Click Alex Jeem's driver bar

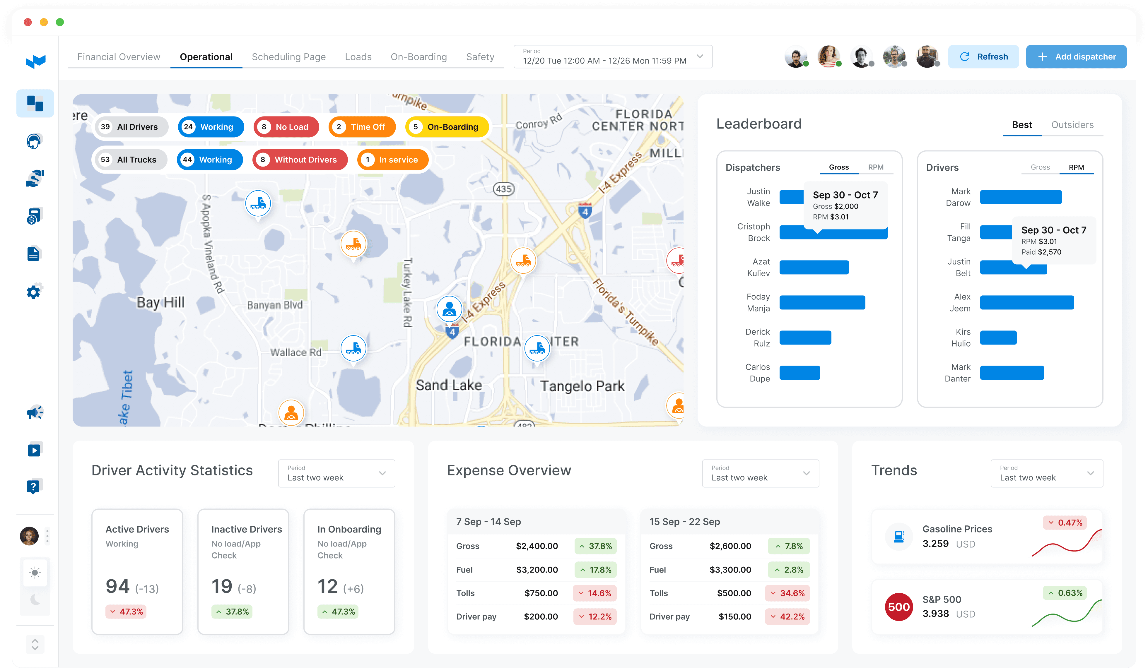pyautogui.click(x=1027, y=302)
